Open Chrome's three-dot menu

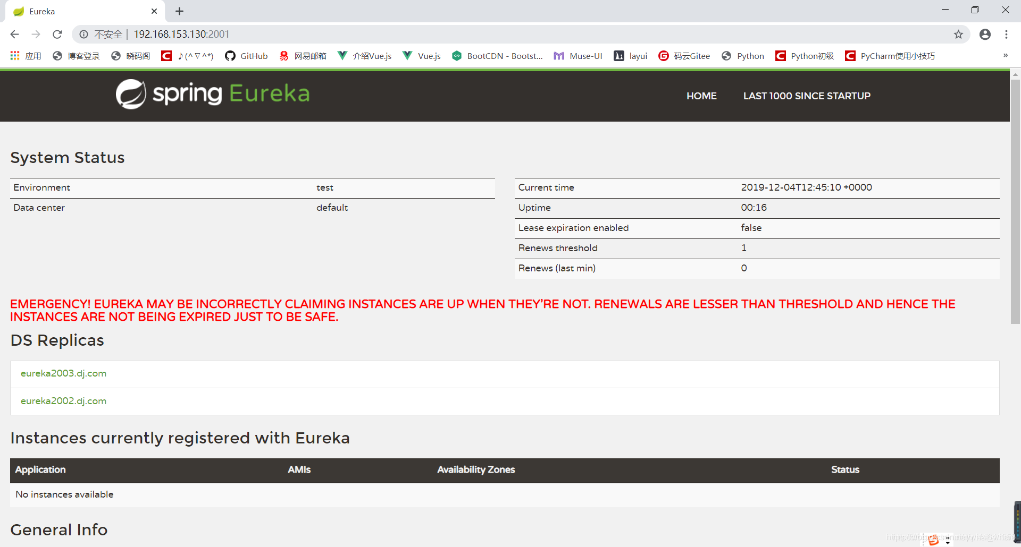click(x=1006, y=35)
